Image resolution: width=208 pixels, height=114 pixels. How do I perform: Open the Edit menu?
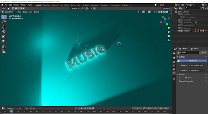[10, 5]
